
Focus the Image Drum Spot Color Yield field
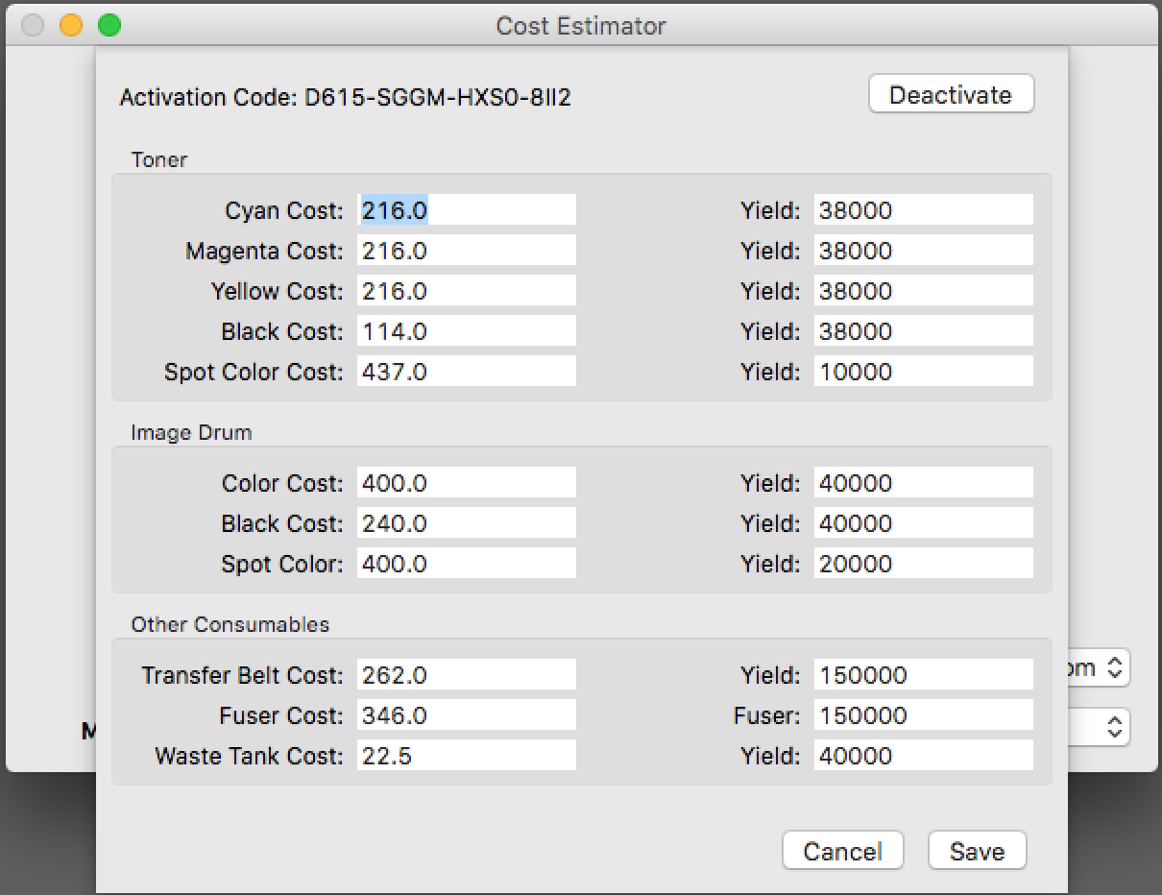924,564
